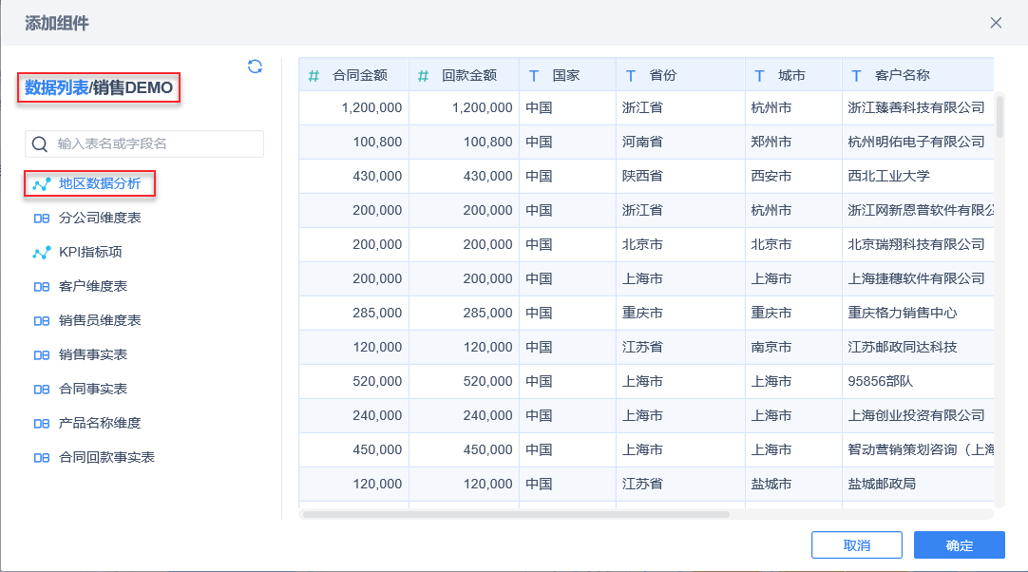Click the 数据列表 breadcrumb link
Image resolution: width=1028 pixels, height=572 pixels.
tap(56, 88)
